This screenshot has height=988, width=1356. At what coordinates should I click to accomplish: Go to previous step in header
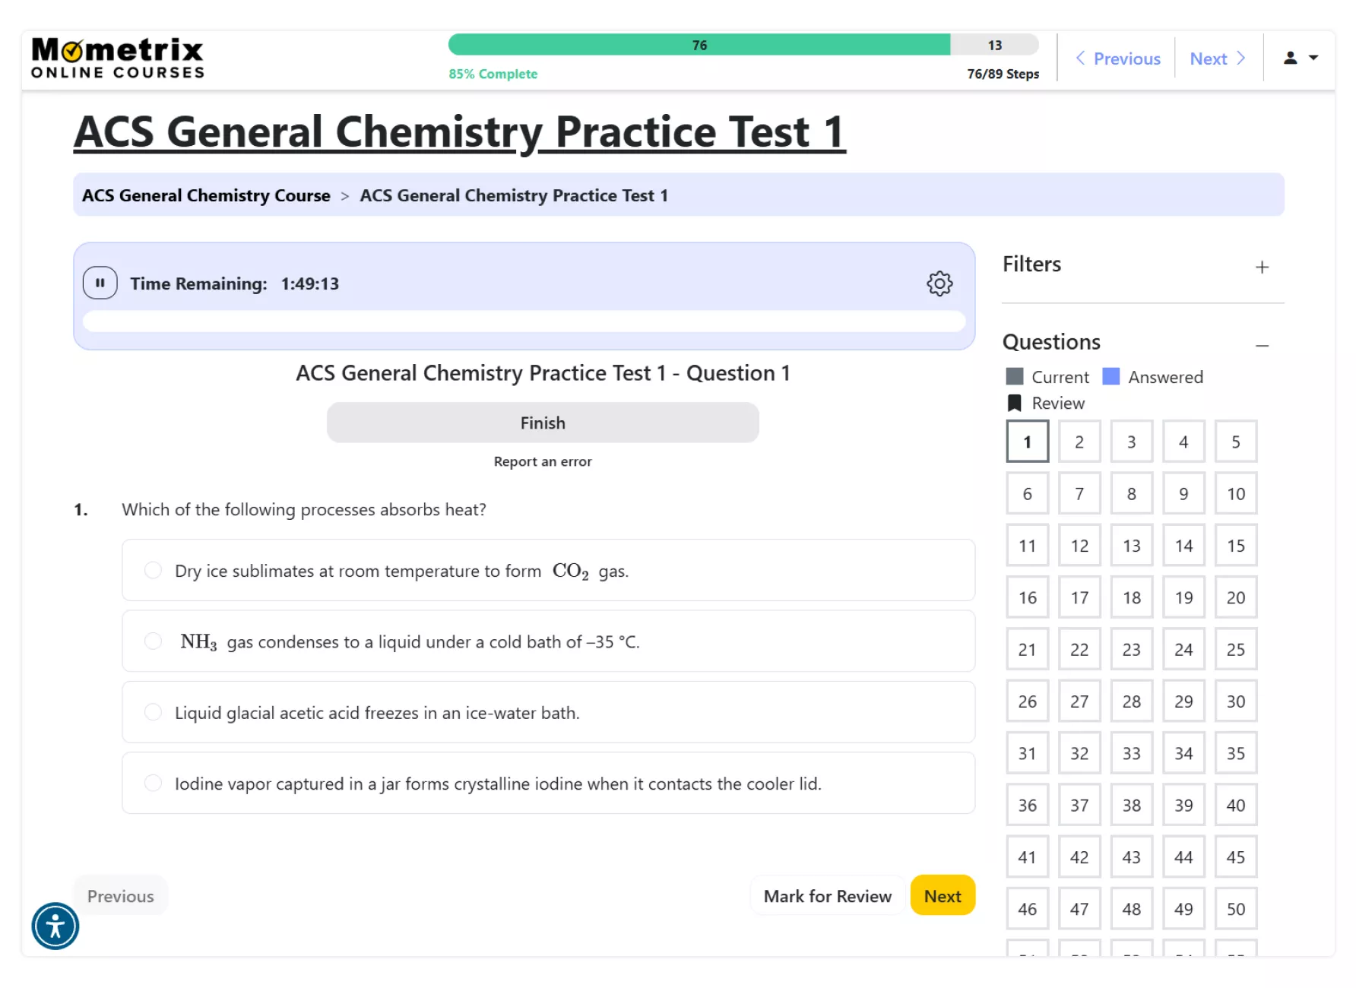point(1117,59)
